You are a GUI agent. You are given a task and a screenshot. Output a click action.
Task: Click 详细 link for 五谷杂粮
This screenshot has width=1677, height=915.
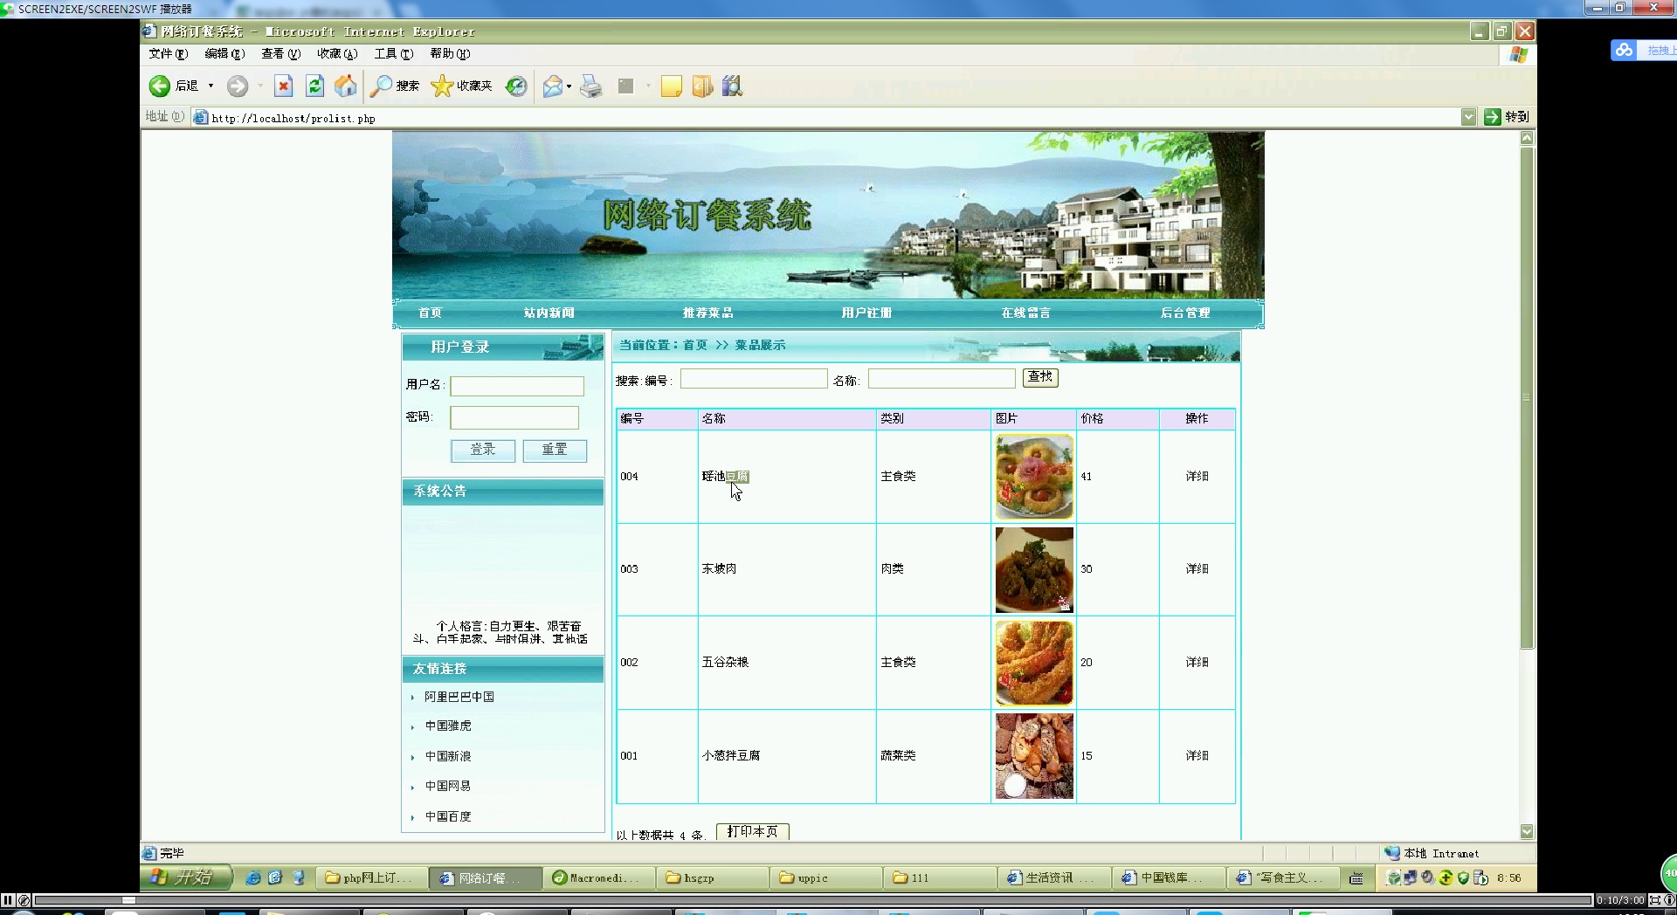(1197, 662)
